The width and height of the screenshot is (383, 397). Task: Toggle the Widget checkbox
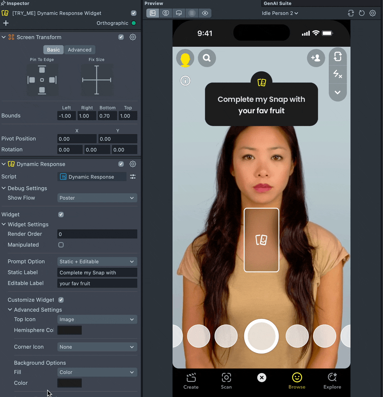pyautogui.click(x=61, y=214)
